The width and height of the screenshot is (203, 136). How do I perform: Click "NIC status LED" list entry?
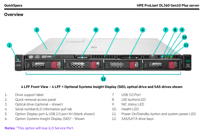tap(133, 104)
